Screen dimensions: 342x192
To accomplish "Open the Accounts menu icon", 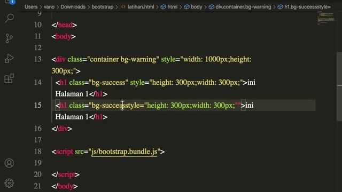I will (x=9, y=163).
